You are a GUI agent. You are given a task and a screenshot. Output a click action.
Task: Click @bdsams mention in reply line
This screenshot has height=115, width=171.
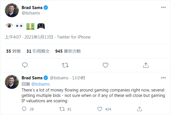[40, 84]
